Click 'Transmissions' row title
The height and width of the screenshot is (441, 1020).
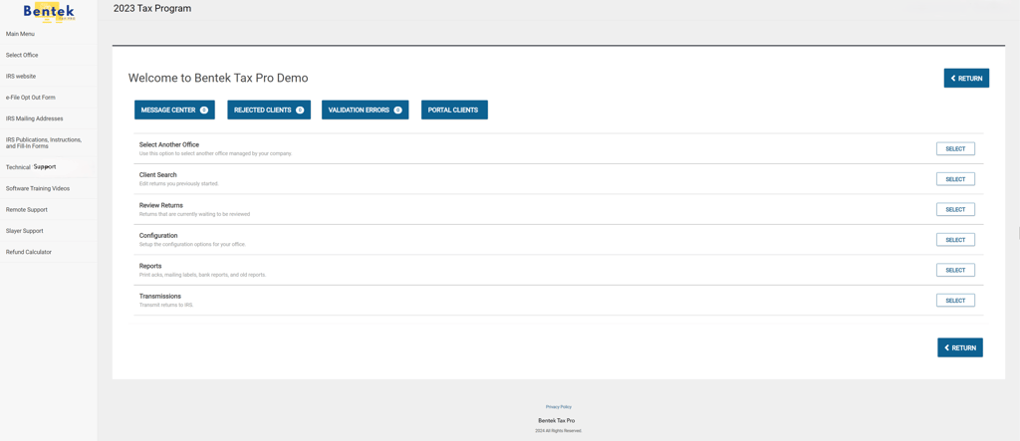160,296
